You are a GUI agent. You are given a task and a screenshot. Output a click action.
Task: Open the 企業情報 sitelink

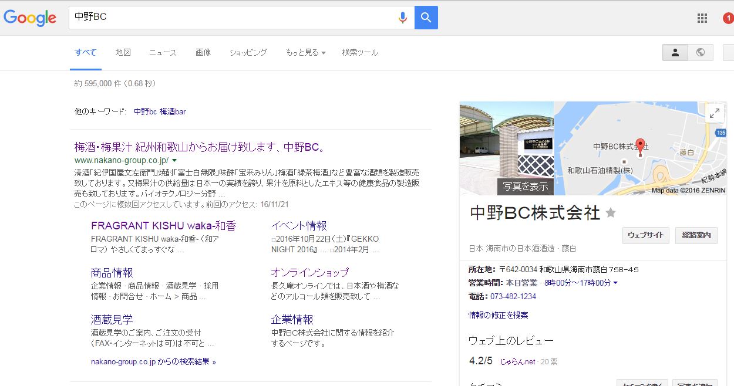tap(292, 320)
